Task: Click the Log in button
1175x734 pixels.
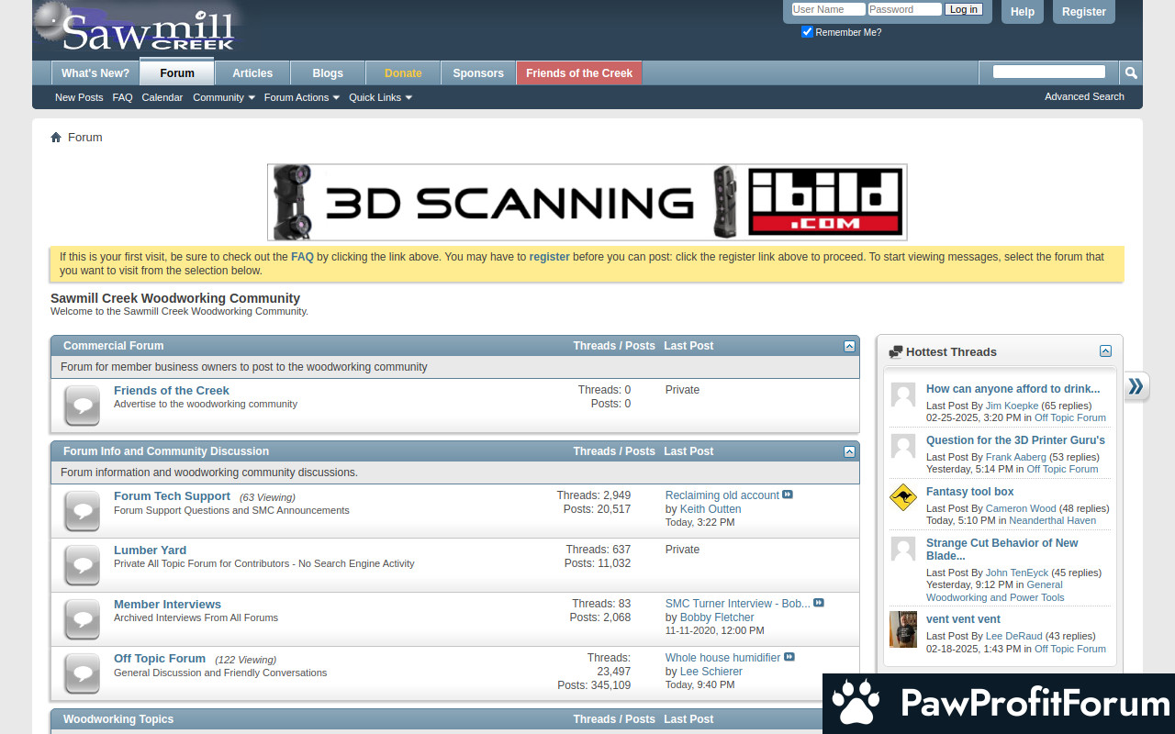Action: [964, 9]
